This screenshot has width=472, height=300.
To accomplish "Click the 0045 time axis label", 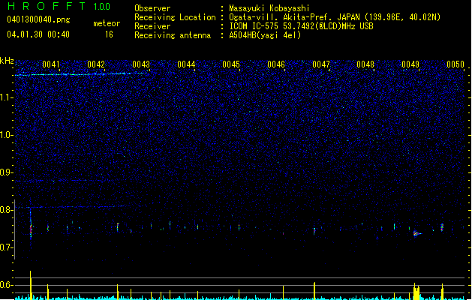I will click(231, 64).
